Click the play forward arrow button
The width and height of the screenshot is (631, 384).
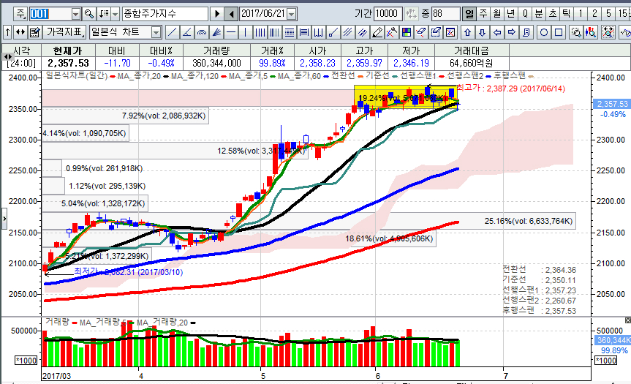coord(216,14)
